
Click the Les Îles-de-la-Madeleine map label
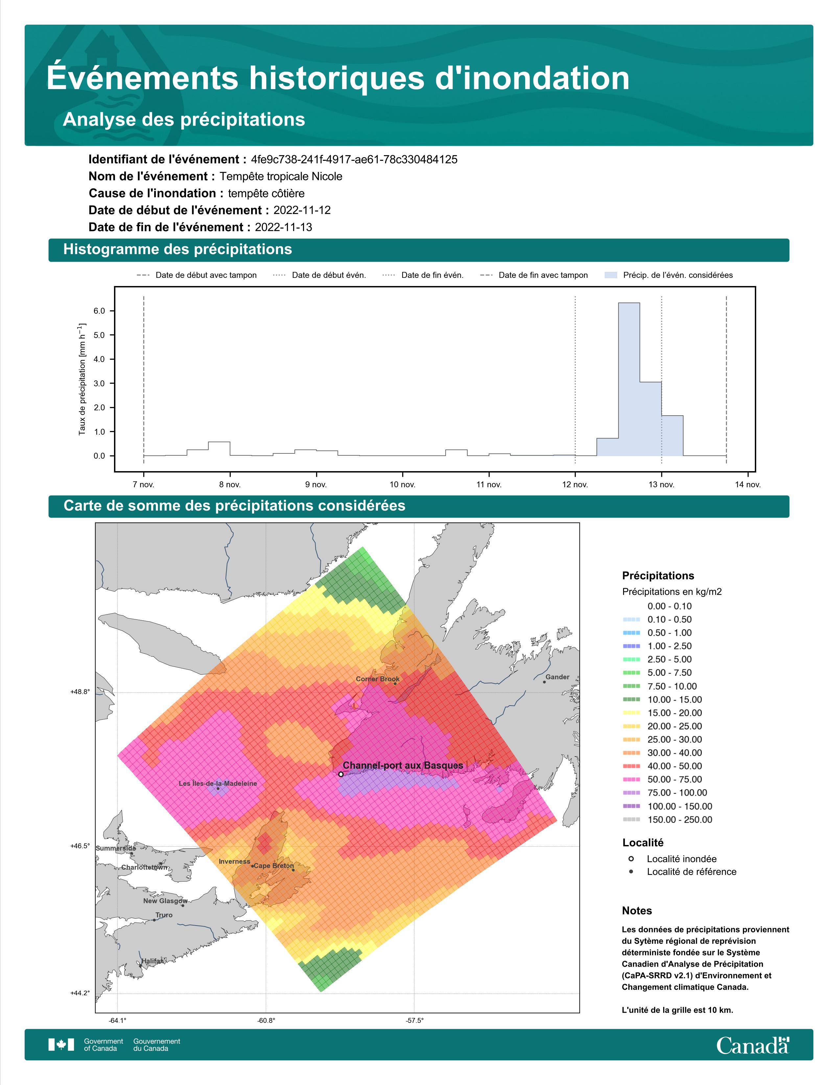tap(218, 784)
